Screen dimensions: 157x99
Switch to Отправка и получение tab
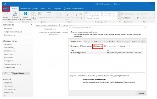point(29,9)
